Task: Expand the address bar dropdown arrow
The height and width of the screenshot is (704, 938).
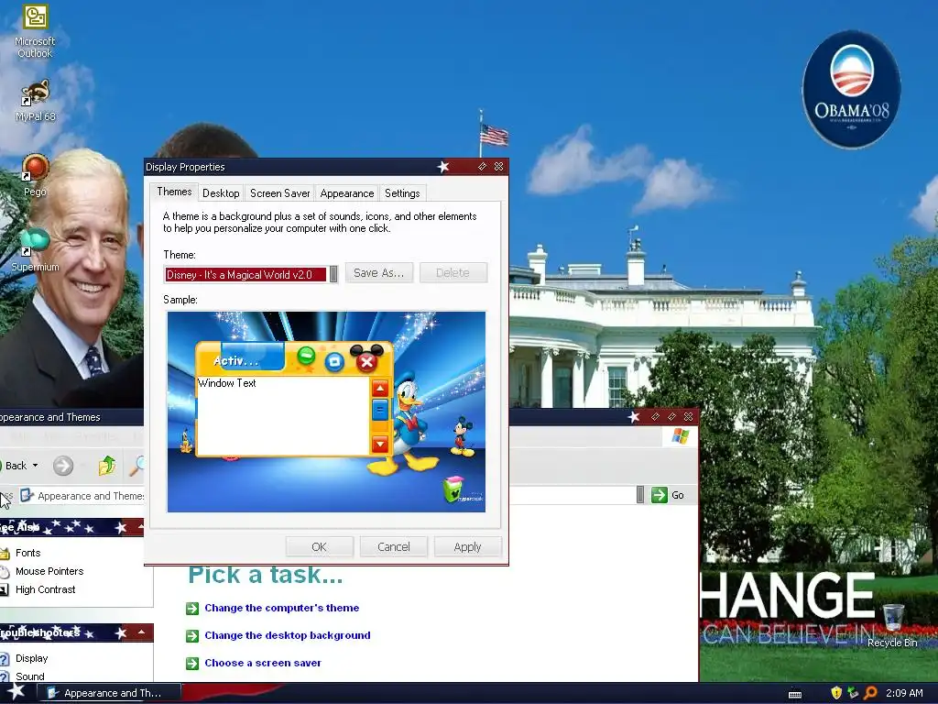Action: point(640,494)
